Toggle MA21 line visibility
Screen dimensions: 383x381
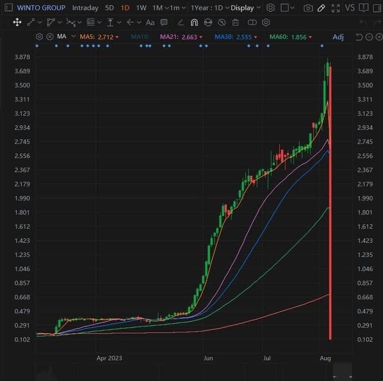point(181,37)
